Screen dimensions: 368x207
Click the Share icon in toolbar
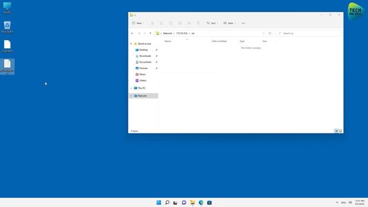[x=189, y=23]
